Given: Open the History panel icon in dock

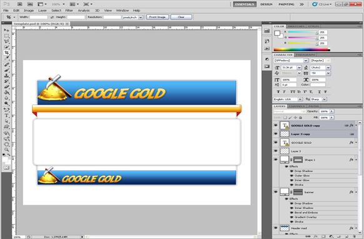Looking at the screenshot, I should point(267,41).
